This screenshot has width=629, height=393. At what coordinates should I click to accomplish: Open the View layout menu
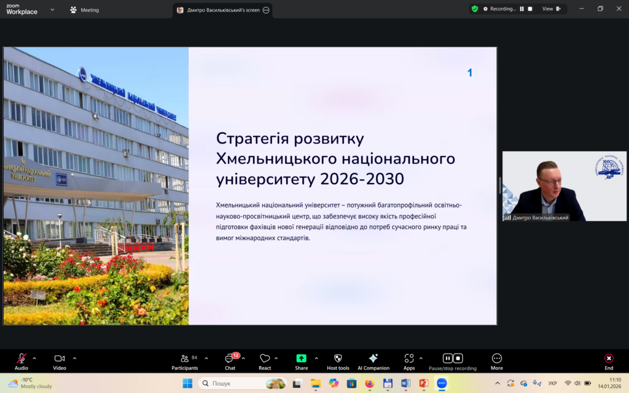click(x=550, y=9)
